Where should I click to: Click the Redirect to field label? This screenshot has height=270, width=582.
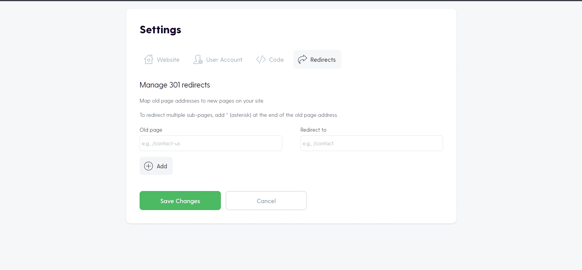pyautogui.click(x=313, y=130)
